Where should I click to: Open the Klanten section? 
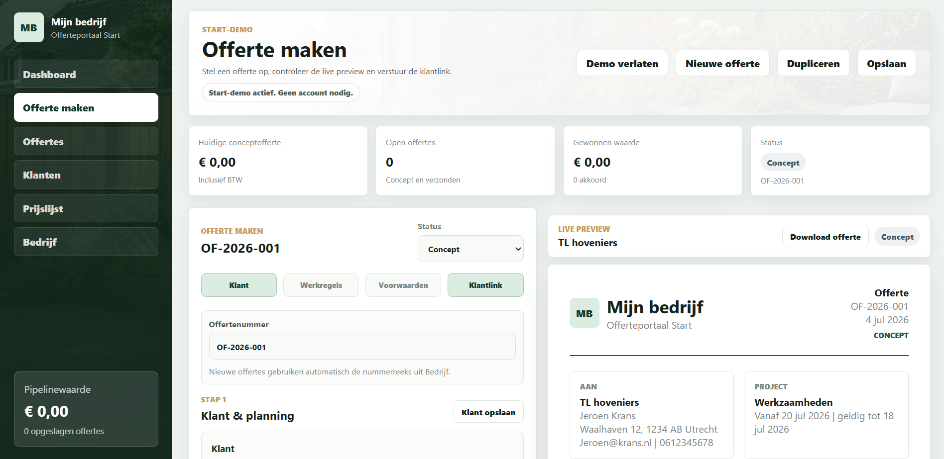86,175
